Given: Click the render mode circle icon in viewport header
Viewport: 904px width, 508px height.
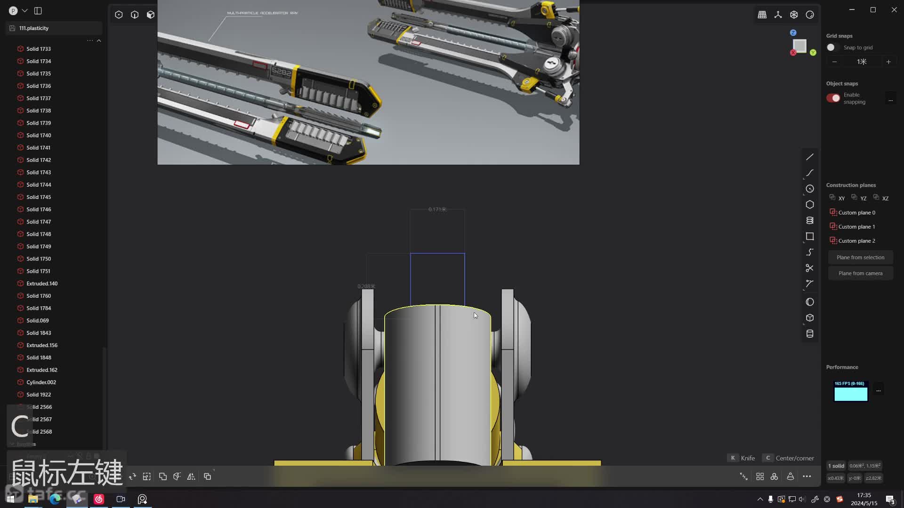Looking at the screenshot, I should point(810,15).
